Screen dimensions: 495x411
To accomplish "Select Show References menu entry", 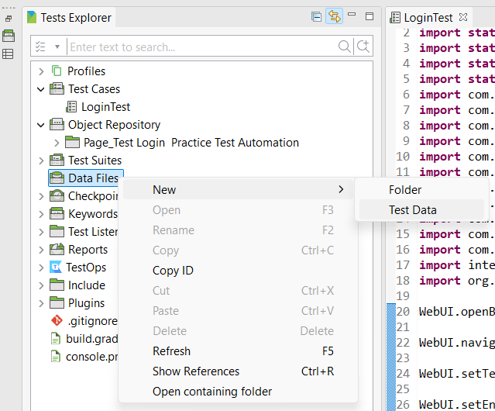I will click(x=238, y=371).
